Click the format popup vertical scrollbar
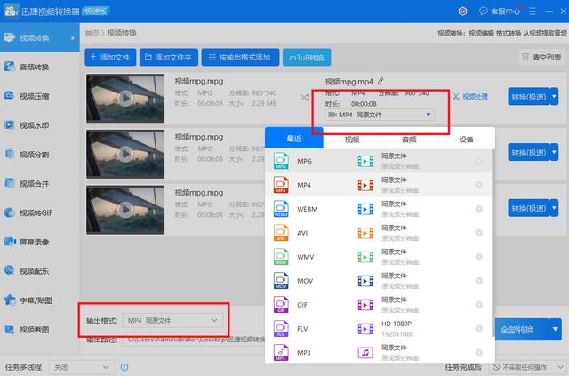The height and width of the screenshot is (376, 569). (493, 244)
